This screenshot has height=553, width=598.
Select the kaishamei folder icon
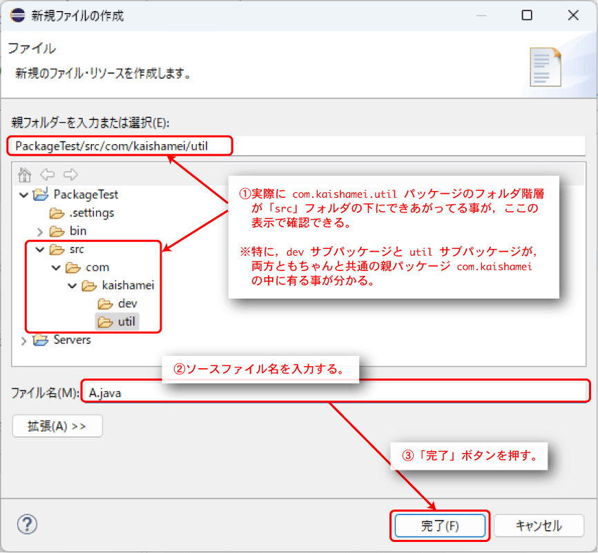point(89,285)
